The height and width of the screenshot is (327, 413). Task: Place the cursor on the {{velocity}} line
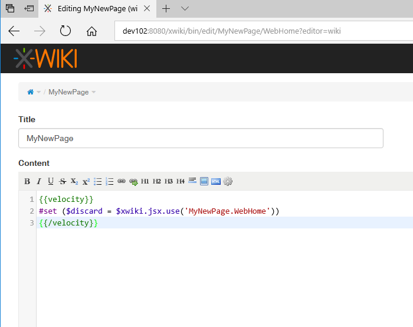pyautogui.click(x=66, y=199)
